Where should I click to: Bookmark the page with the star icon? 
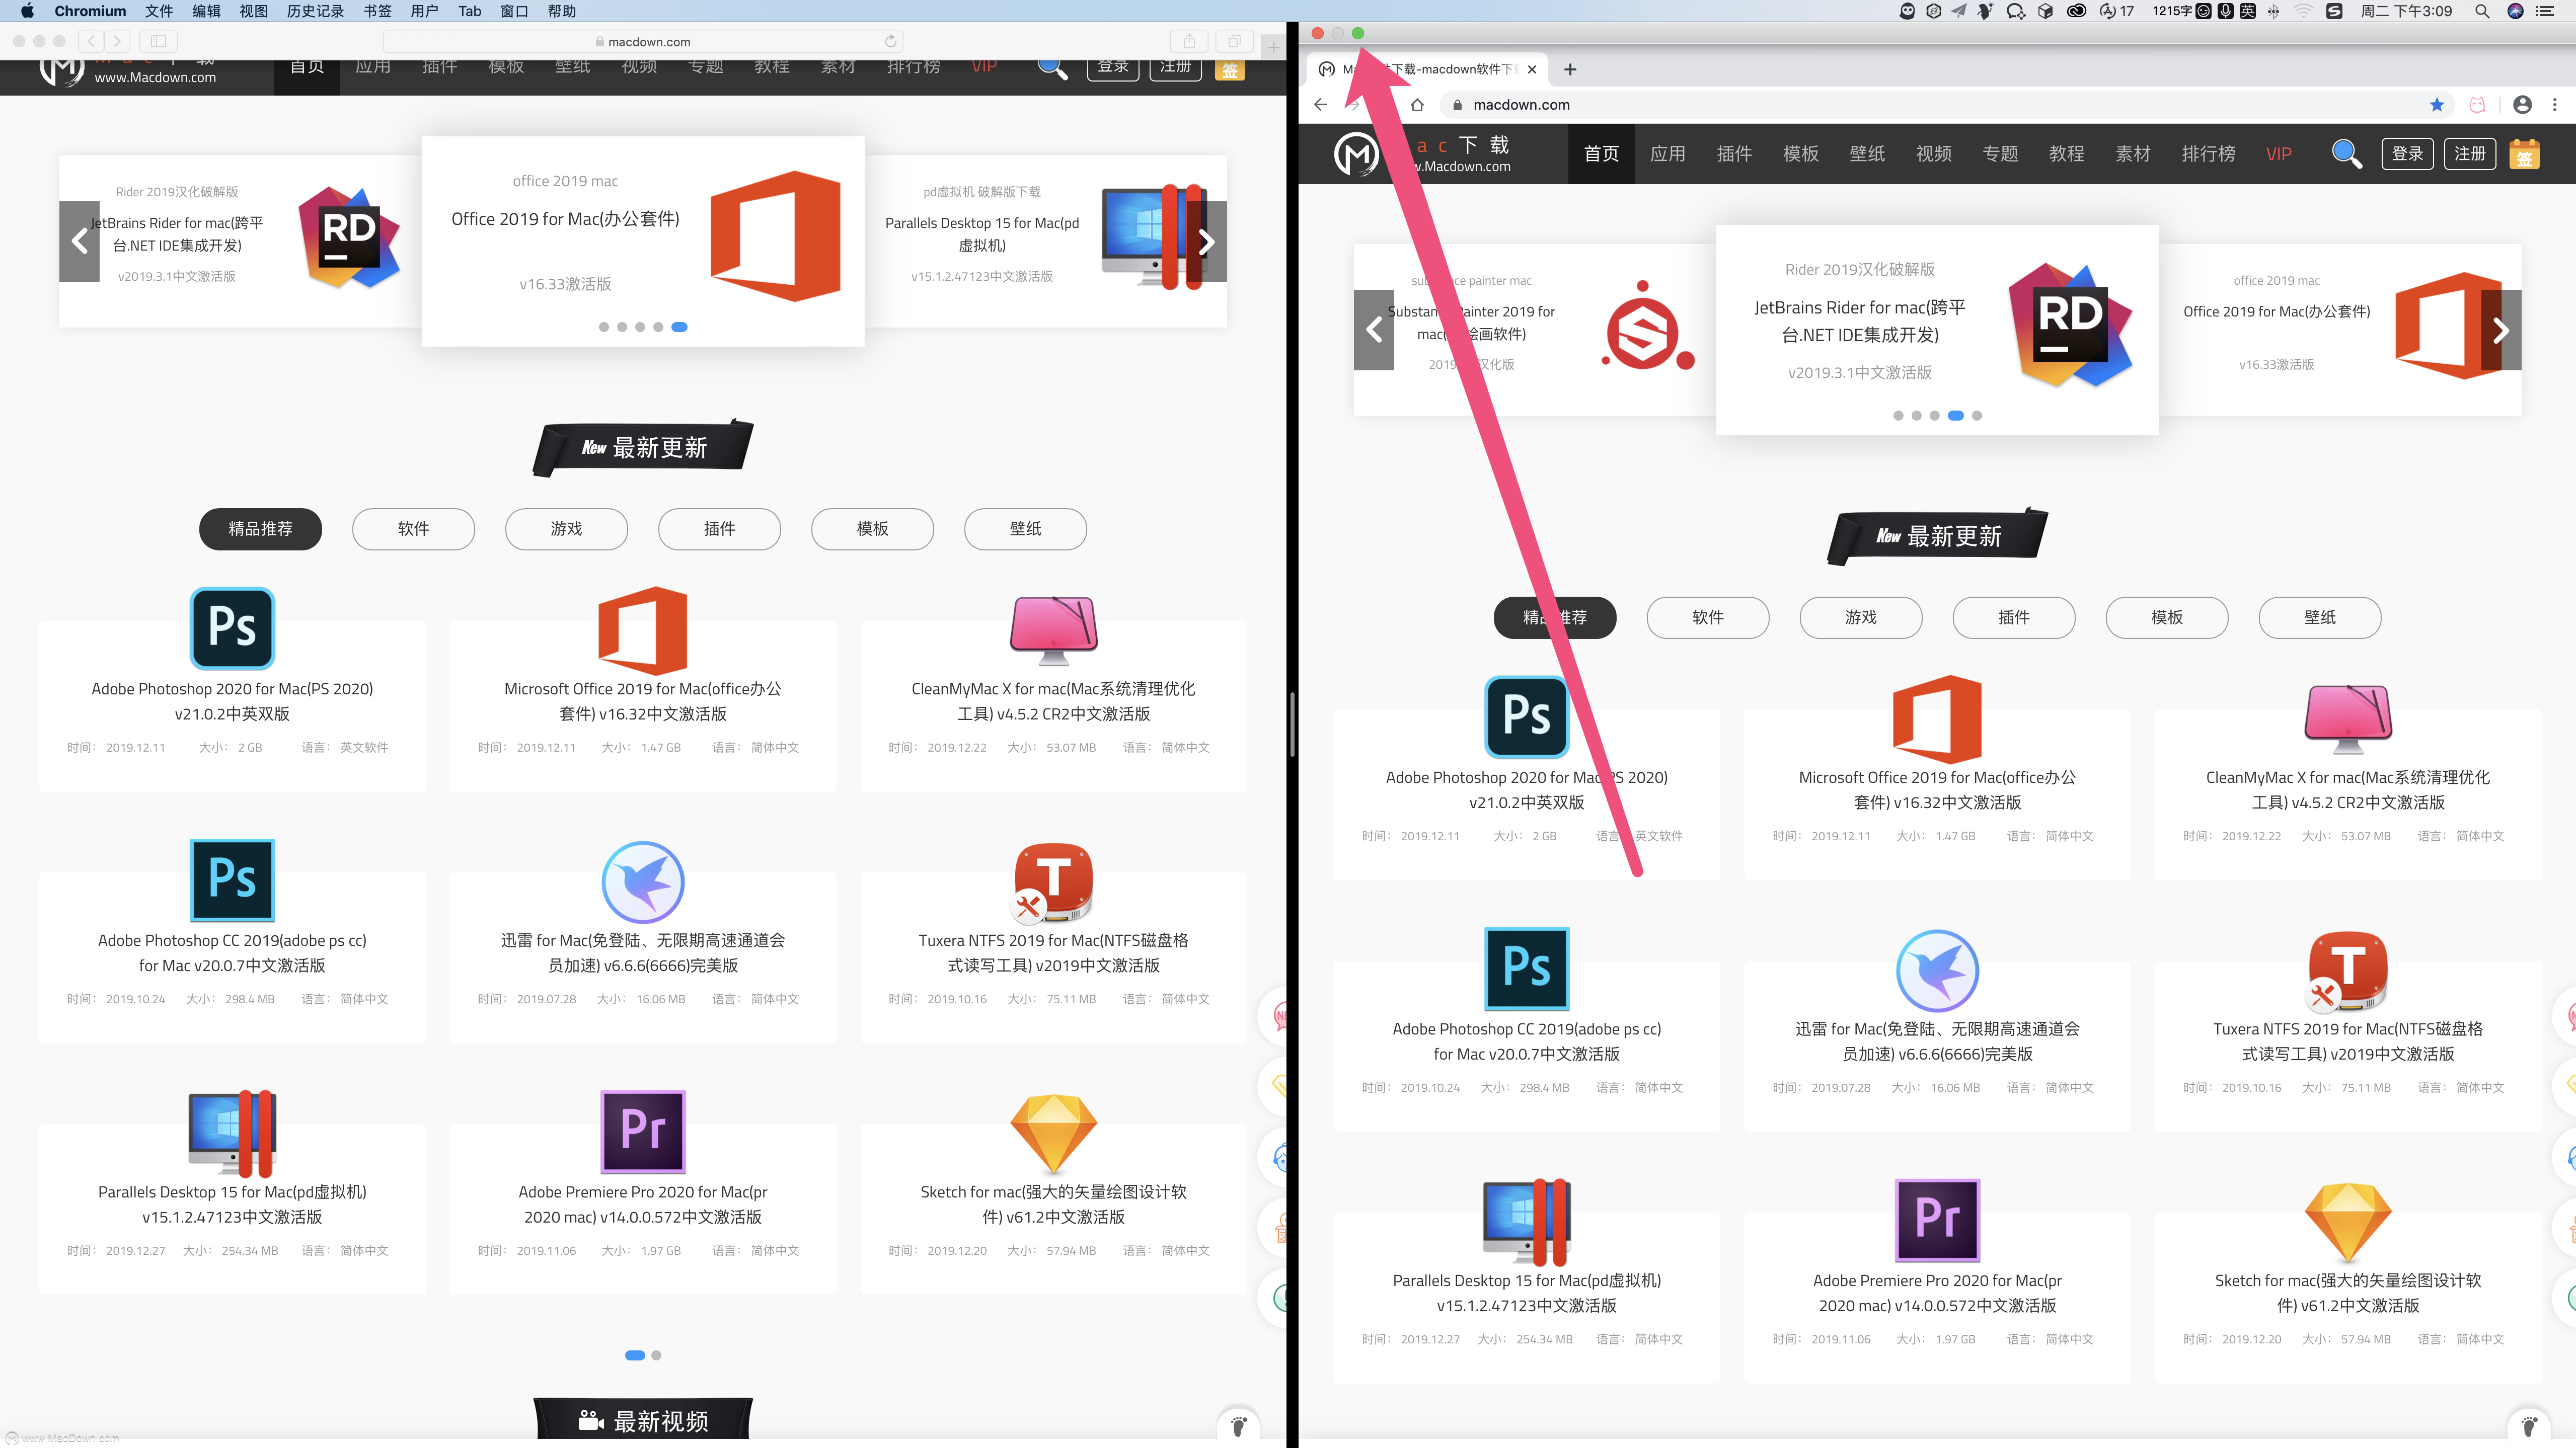(x=2437, y=105)
